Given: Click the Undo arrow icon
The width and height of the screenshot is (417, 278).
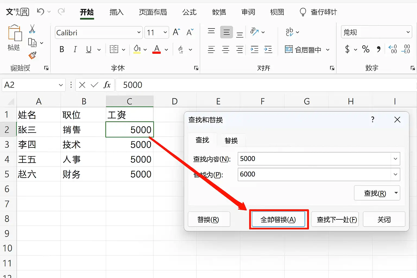Looking at the screenshot, I should [x=40, y=12].
